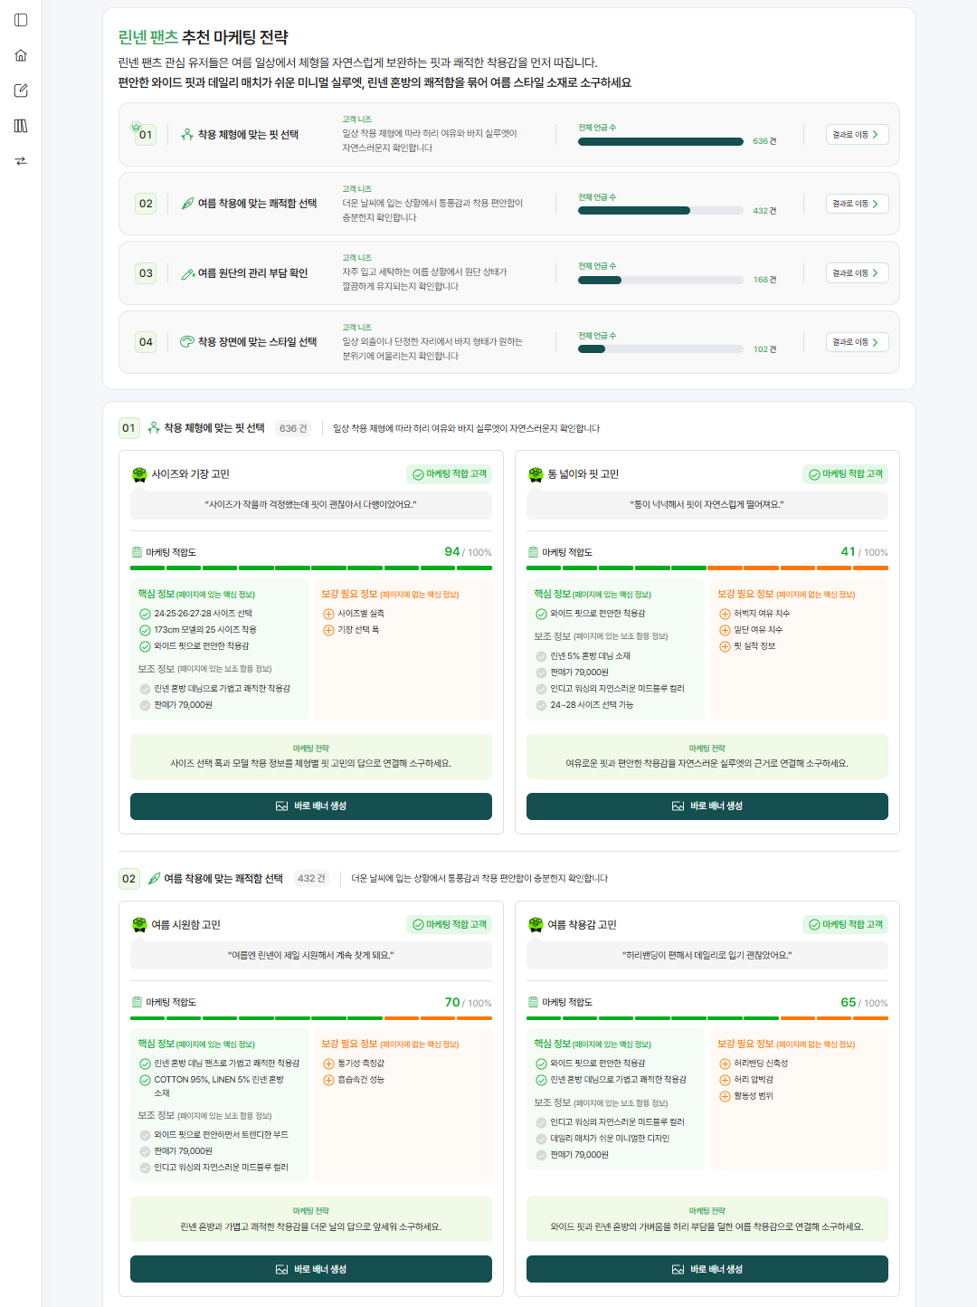
Task: Click the 린넨 팬츠 추천 마케팅 전략 heading
Action: click(204, 37)
